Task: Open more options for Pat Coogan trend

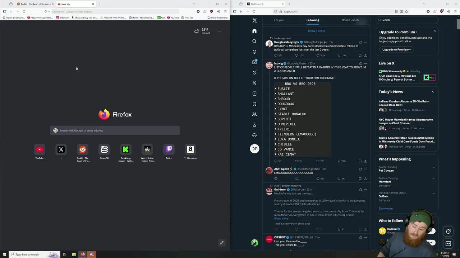Action: 434,167
